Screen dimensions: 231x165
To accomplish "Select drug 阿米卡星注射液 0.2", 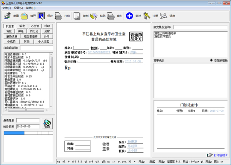I will point(17,57).
